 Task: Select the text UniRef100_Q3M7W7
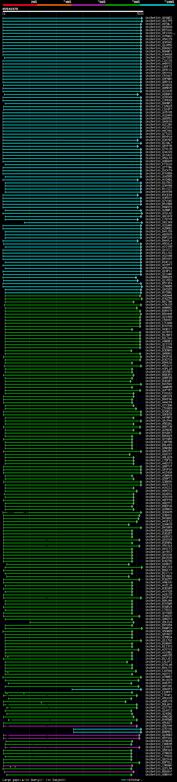[x=159, y=140]
